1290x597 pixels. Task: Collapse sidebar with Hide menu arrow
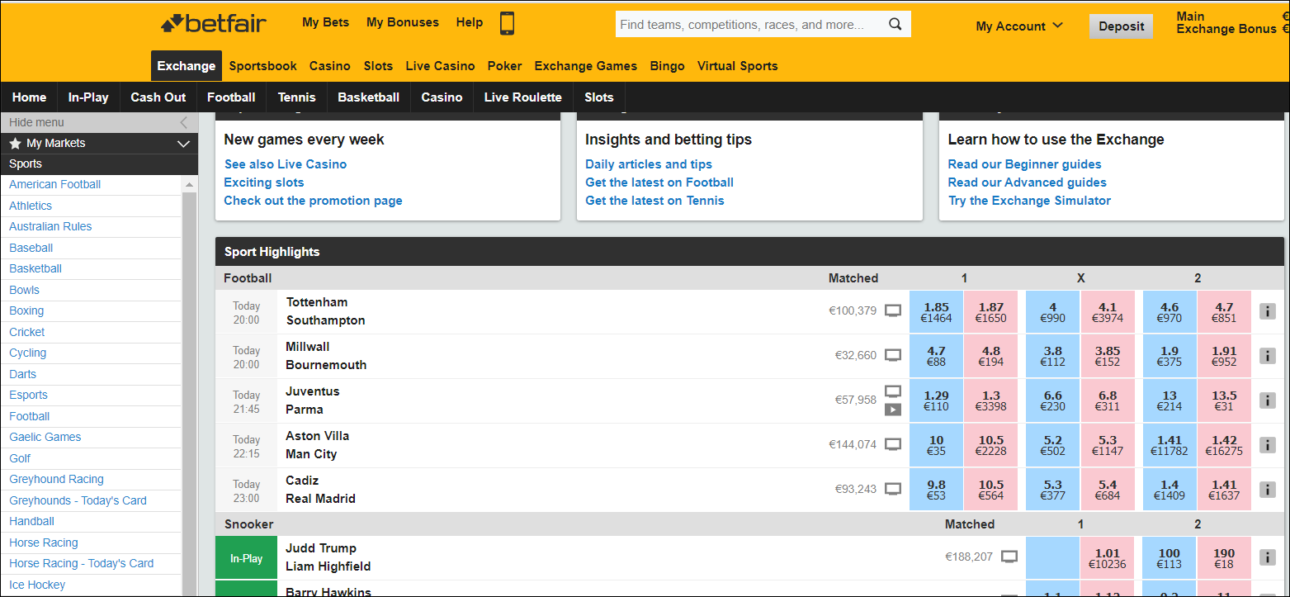pyautogui.click(x=183, y=122)
